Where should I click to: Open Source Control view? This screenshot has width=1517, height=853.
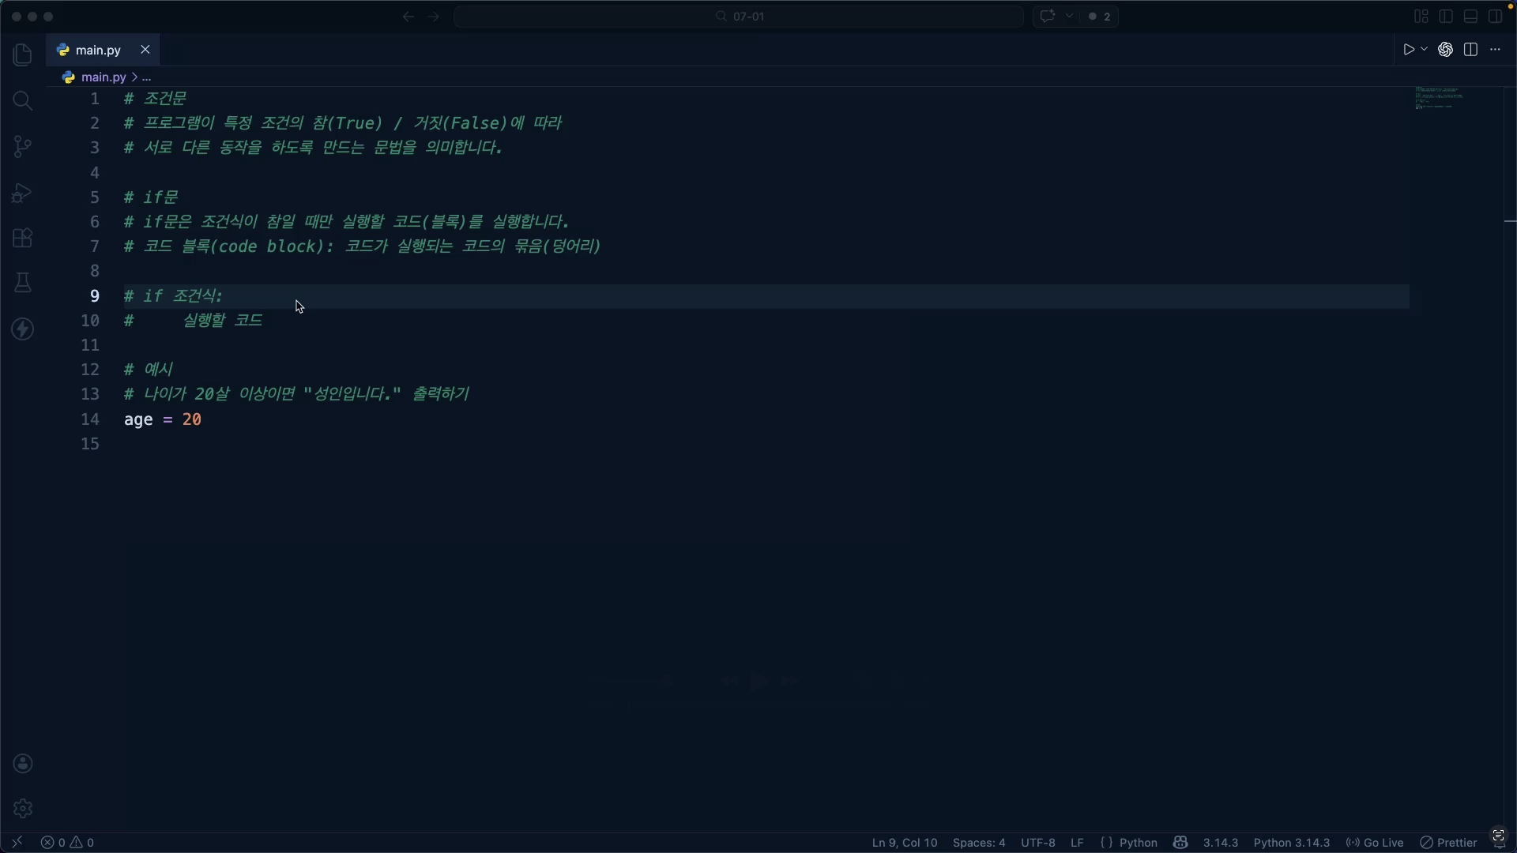(22, 146)
